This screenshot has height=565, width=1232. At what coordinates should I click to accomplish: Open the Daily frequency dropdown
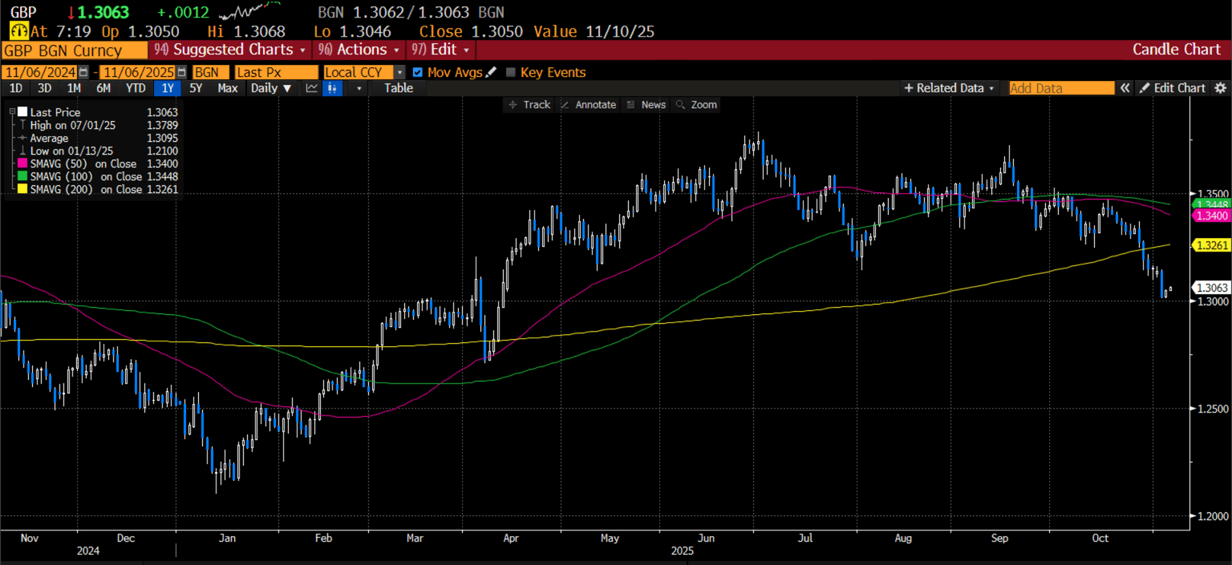tap(269, 88)
